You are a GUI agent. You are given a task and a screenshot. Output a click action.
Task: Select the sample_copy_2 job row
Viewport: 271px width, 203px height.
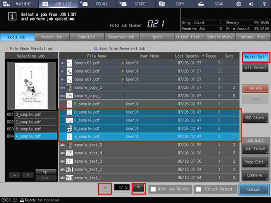pos(149,87)
